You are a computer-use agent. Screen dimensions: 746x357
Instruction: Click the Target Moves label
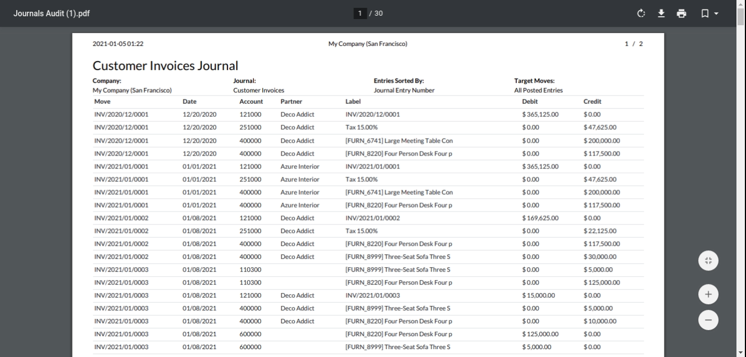(x=534, y=81)
